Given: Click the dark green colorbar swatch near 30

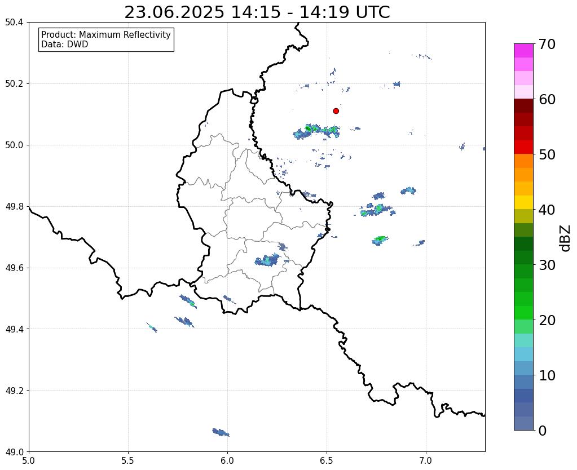Looking at the screenshot, I should pyautogui.click(x=523, y=258).
